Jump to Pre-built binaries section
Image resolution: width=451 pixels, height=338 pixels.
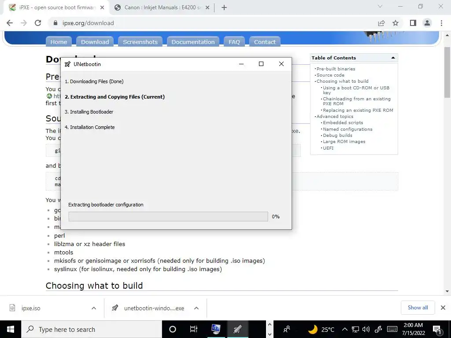[336, 69]
